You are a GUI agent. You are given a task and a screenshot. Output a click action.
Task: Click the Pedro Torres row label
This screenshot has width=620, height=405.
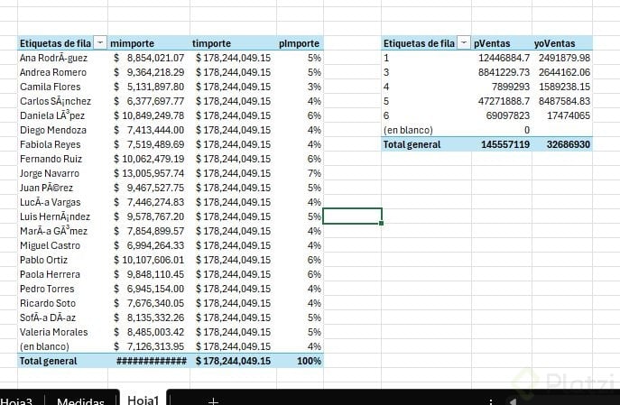(x=47, y=289)
